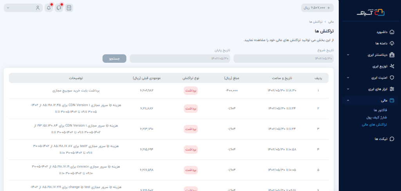The height and width of the screenshot is (191, 401).
Task: Open the user account dropdown
Action: pos(23,8)
